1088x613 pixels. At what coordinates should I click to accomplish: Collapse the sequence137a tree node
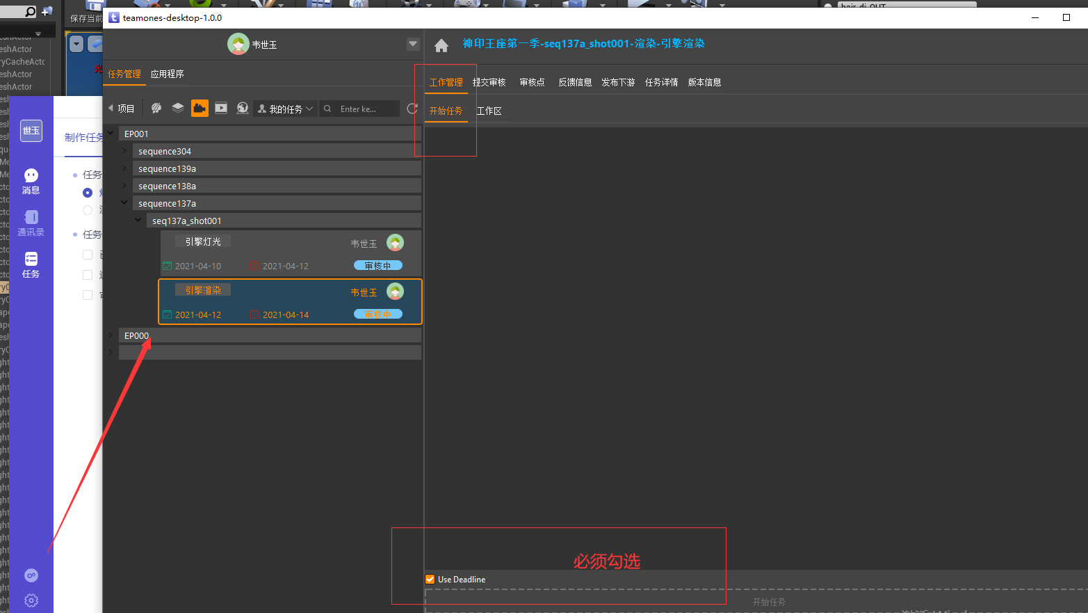click(124, 203)
